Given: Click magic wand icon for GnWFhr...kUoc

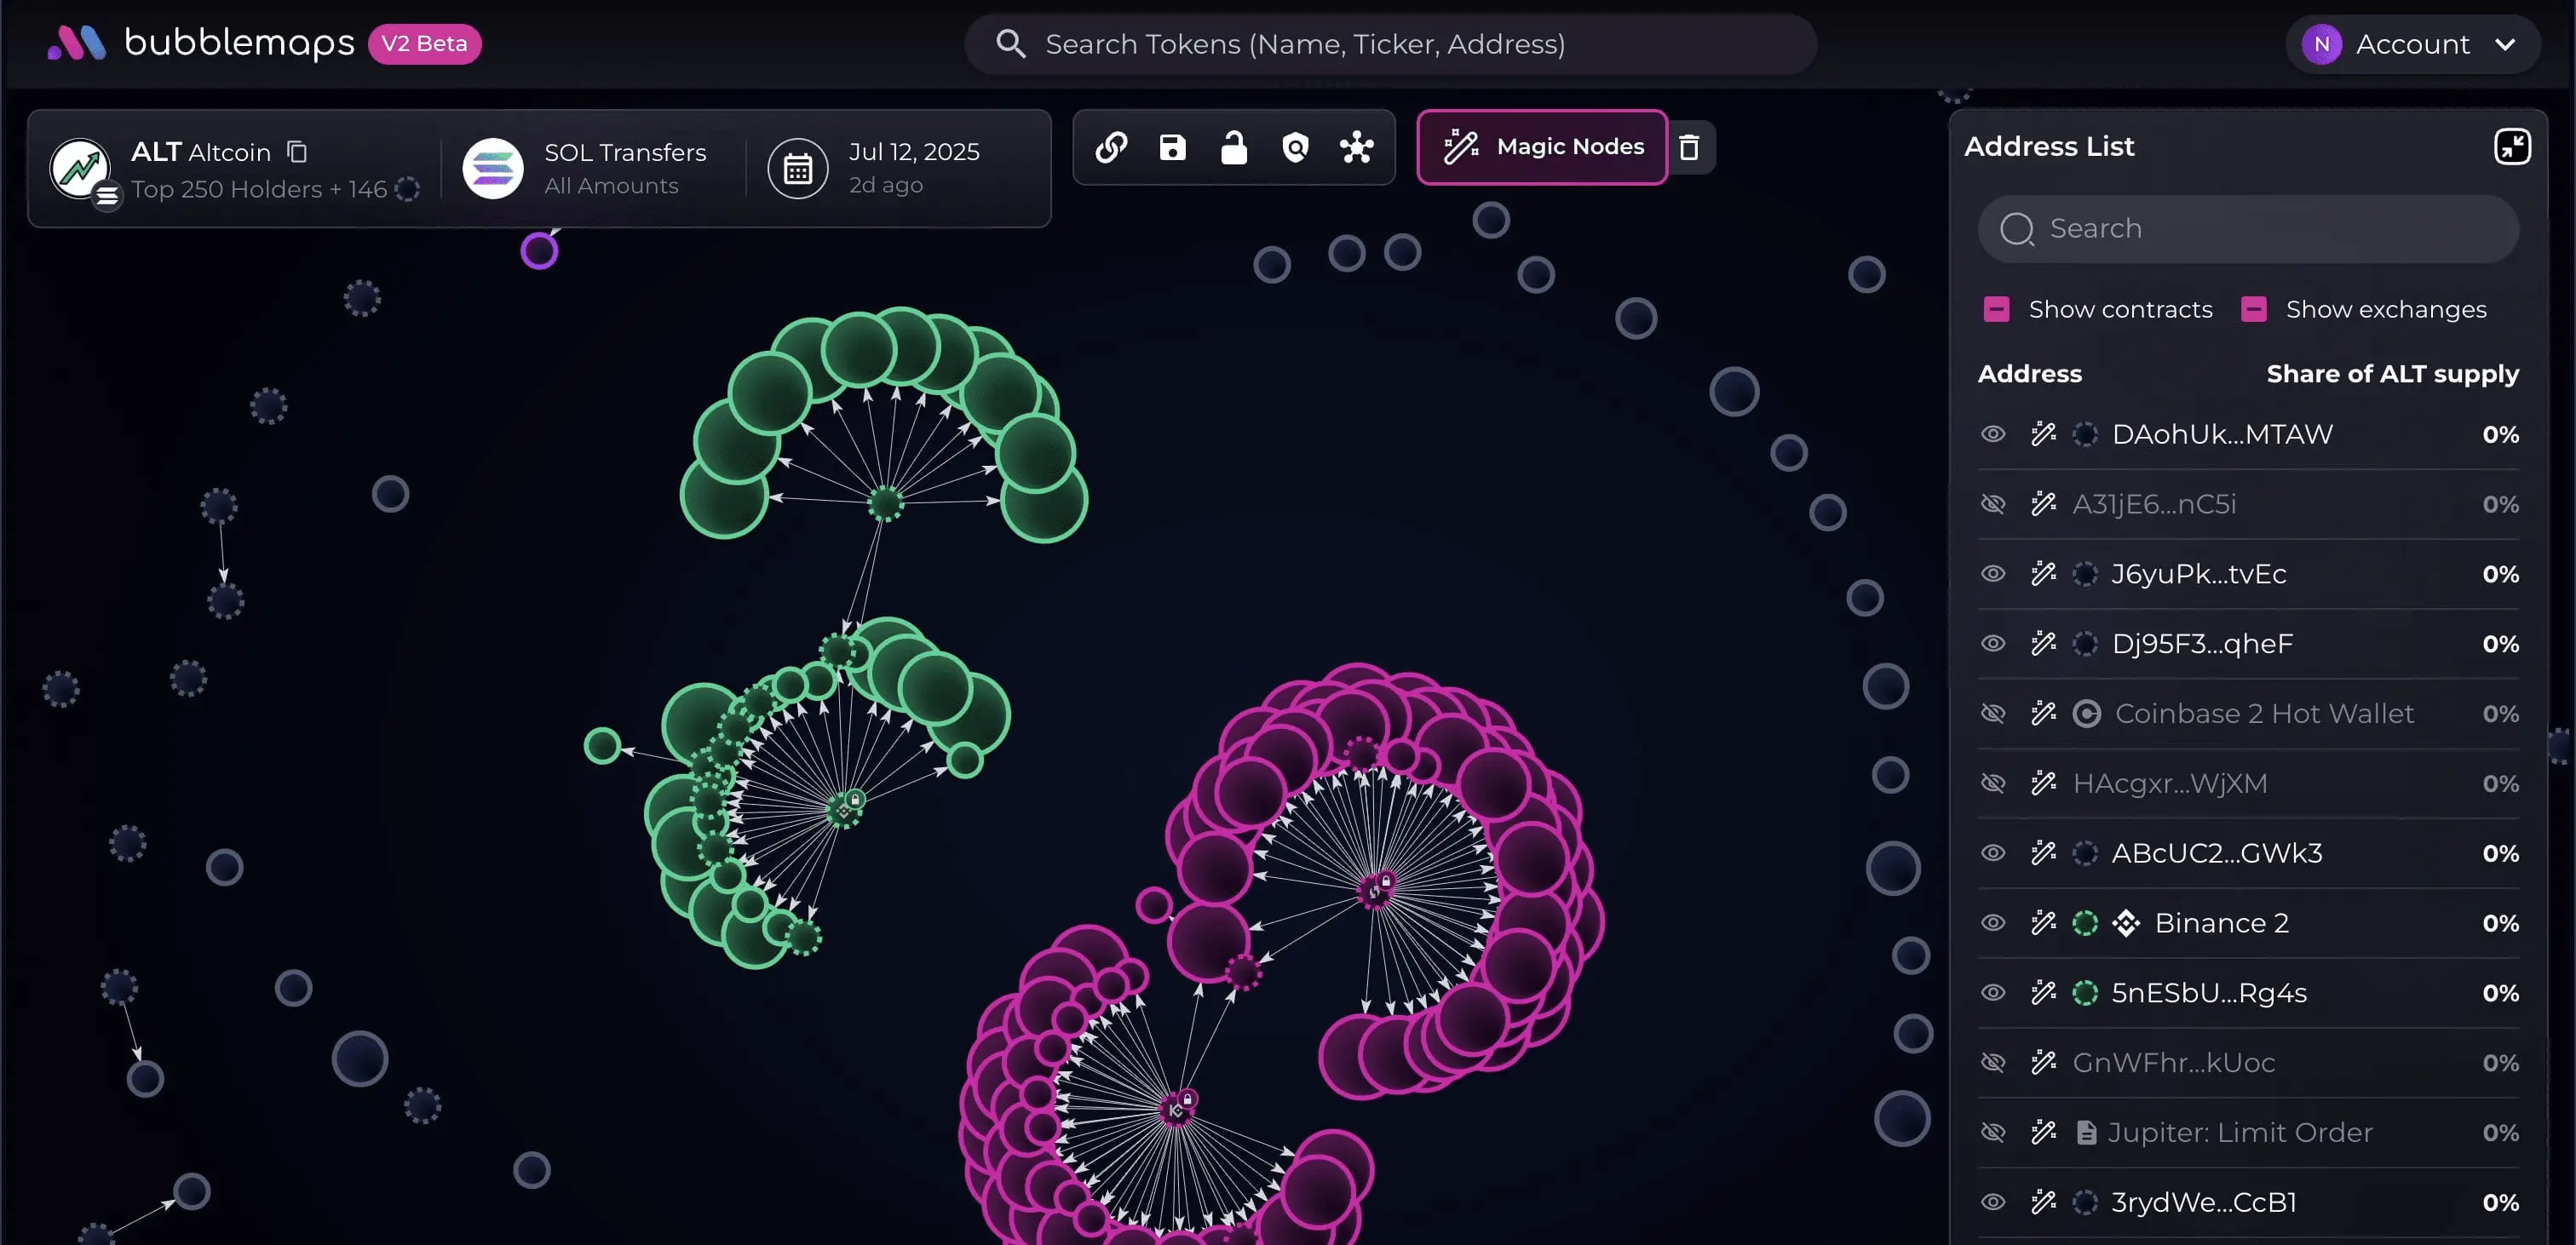Looking at the screenshot, I should pyautogui.click(x=2043, y=1062).
